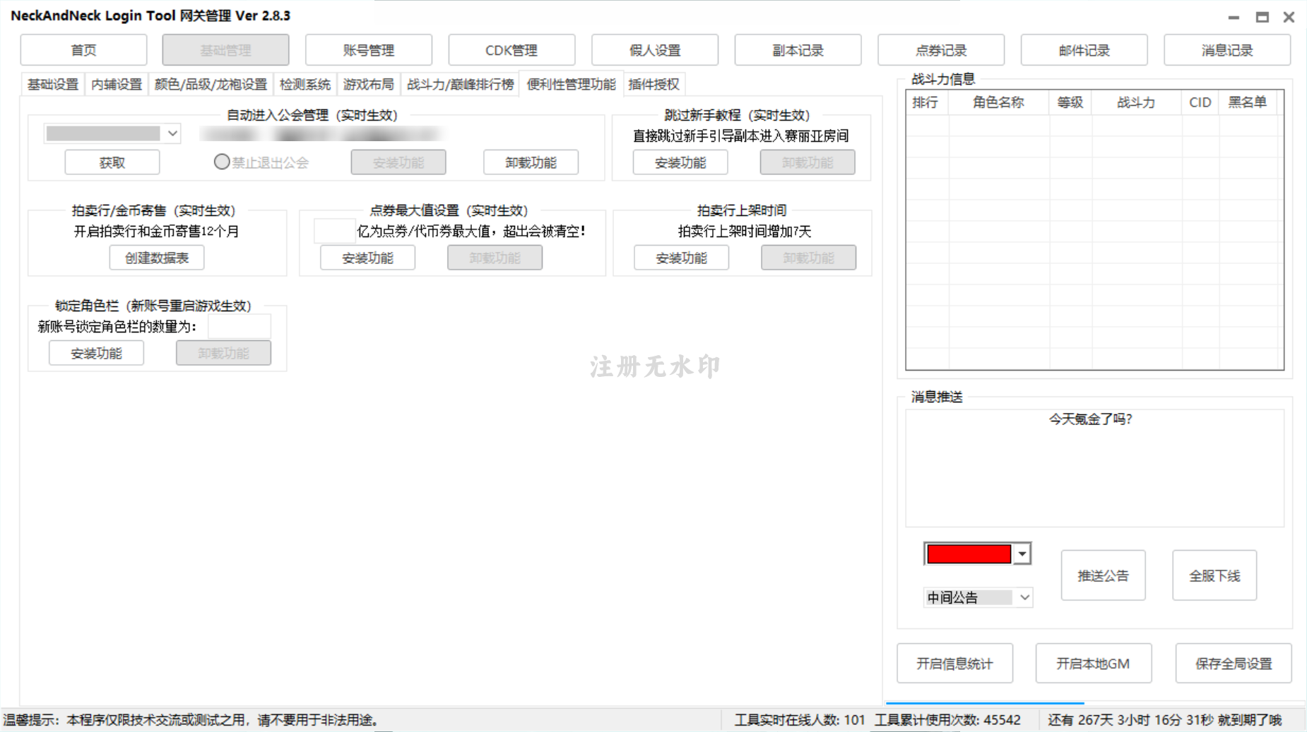The width and height of the screenshot is (1307, 732).
Task: Click the 全服下线 button
Action: [1214, 575]
